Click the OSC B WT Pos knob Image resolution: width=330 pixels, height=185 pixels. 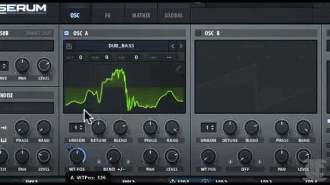click(x=208, y=156)
